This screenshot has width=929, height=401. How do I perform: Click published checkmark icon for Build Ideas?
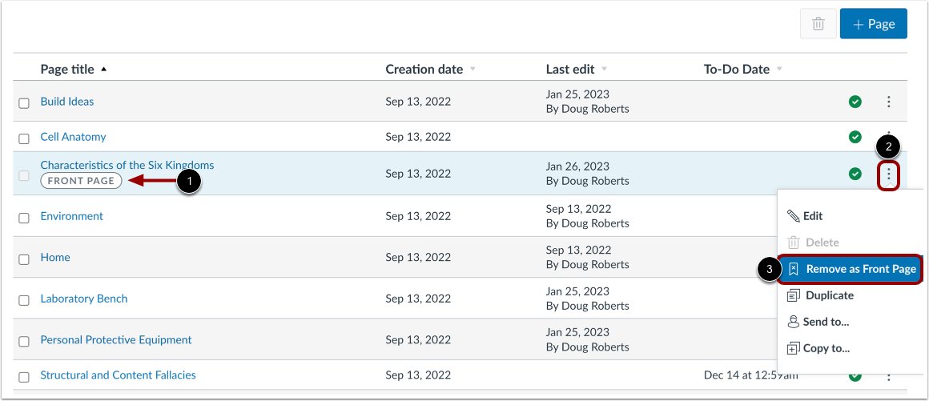855,102
